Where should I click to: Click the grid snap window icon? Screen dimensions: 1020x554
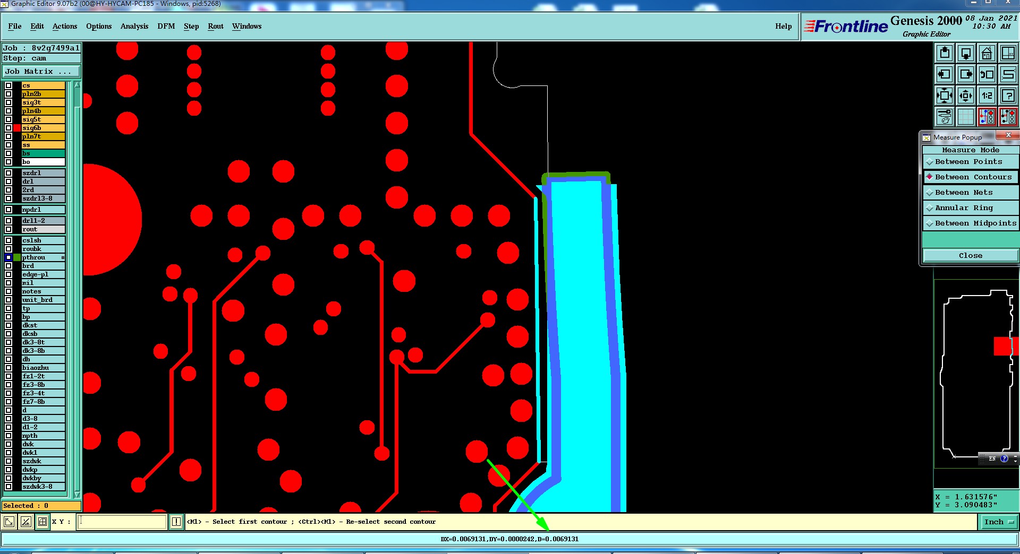coord(42,522)
